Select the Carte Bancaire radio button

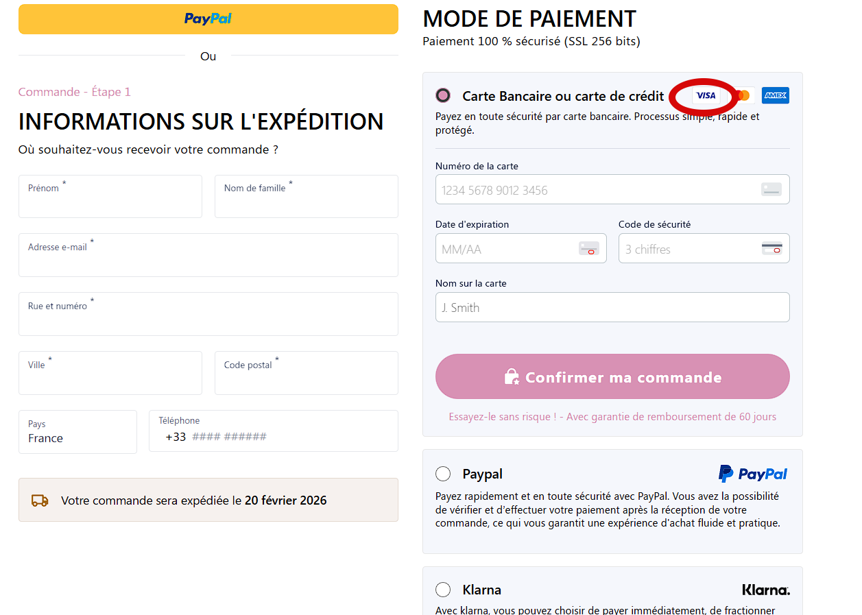(443, 95)
